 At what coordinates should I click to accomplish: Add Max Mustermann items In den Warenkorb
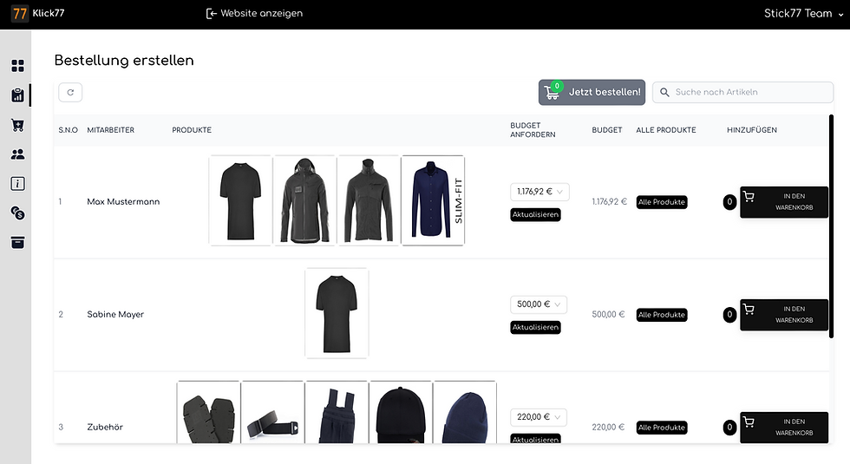[784, 202]
